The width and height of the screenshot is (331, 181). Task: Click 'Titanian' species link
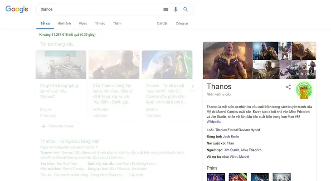(x=221, y=130)
